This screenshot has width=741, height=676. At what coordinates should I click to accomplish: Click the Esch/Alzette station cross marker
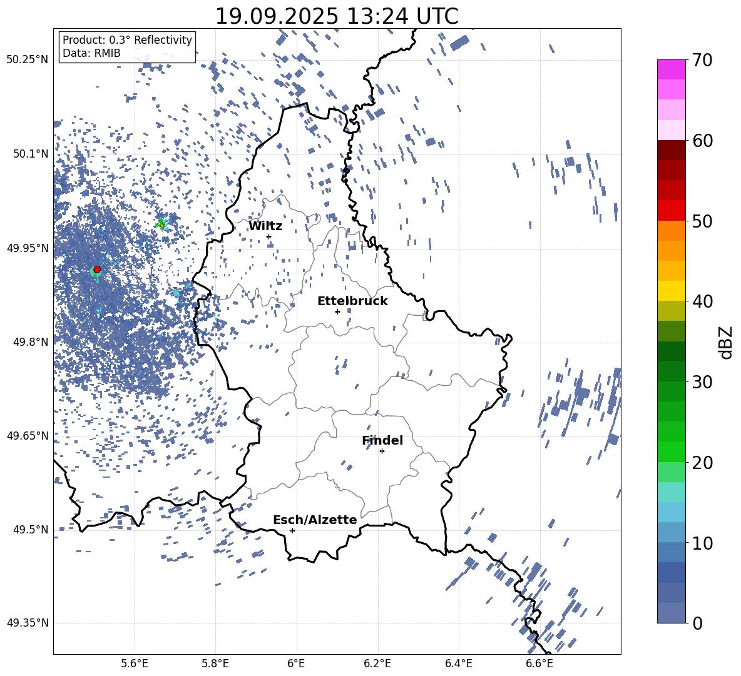(292, 530)
